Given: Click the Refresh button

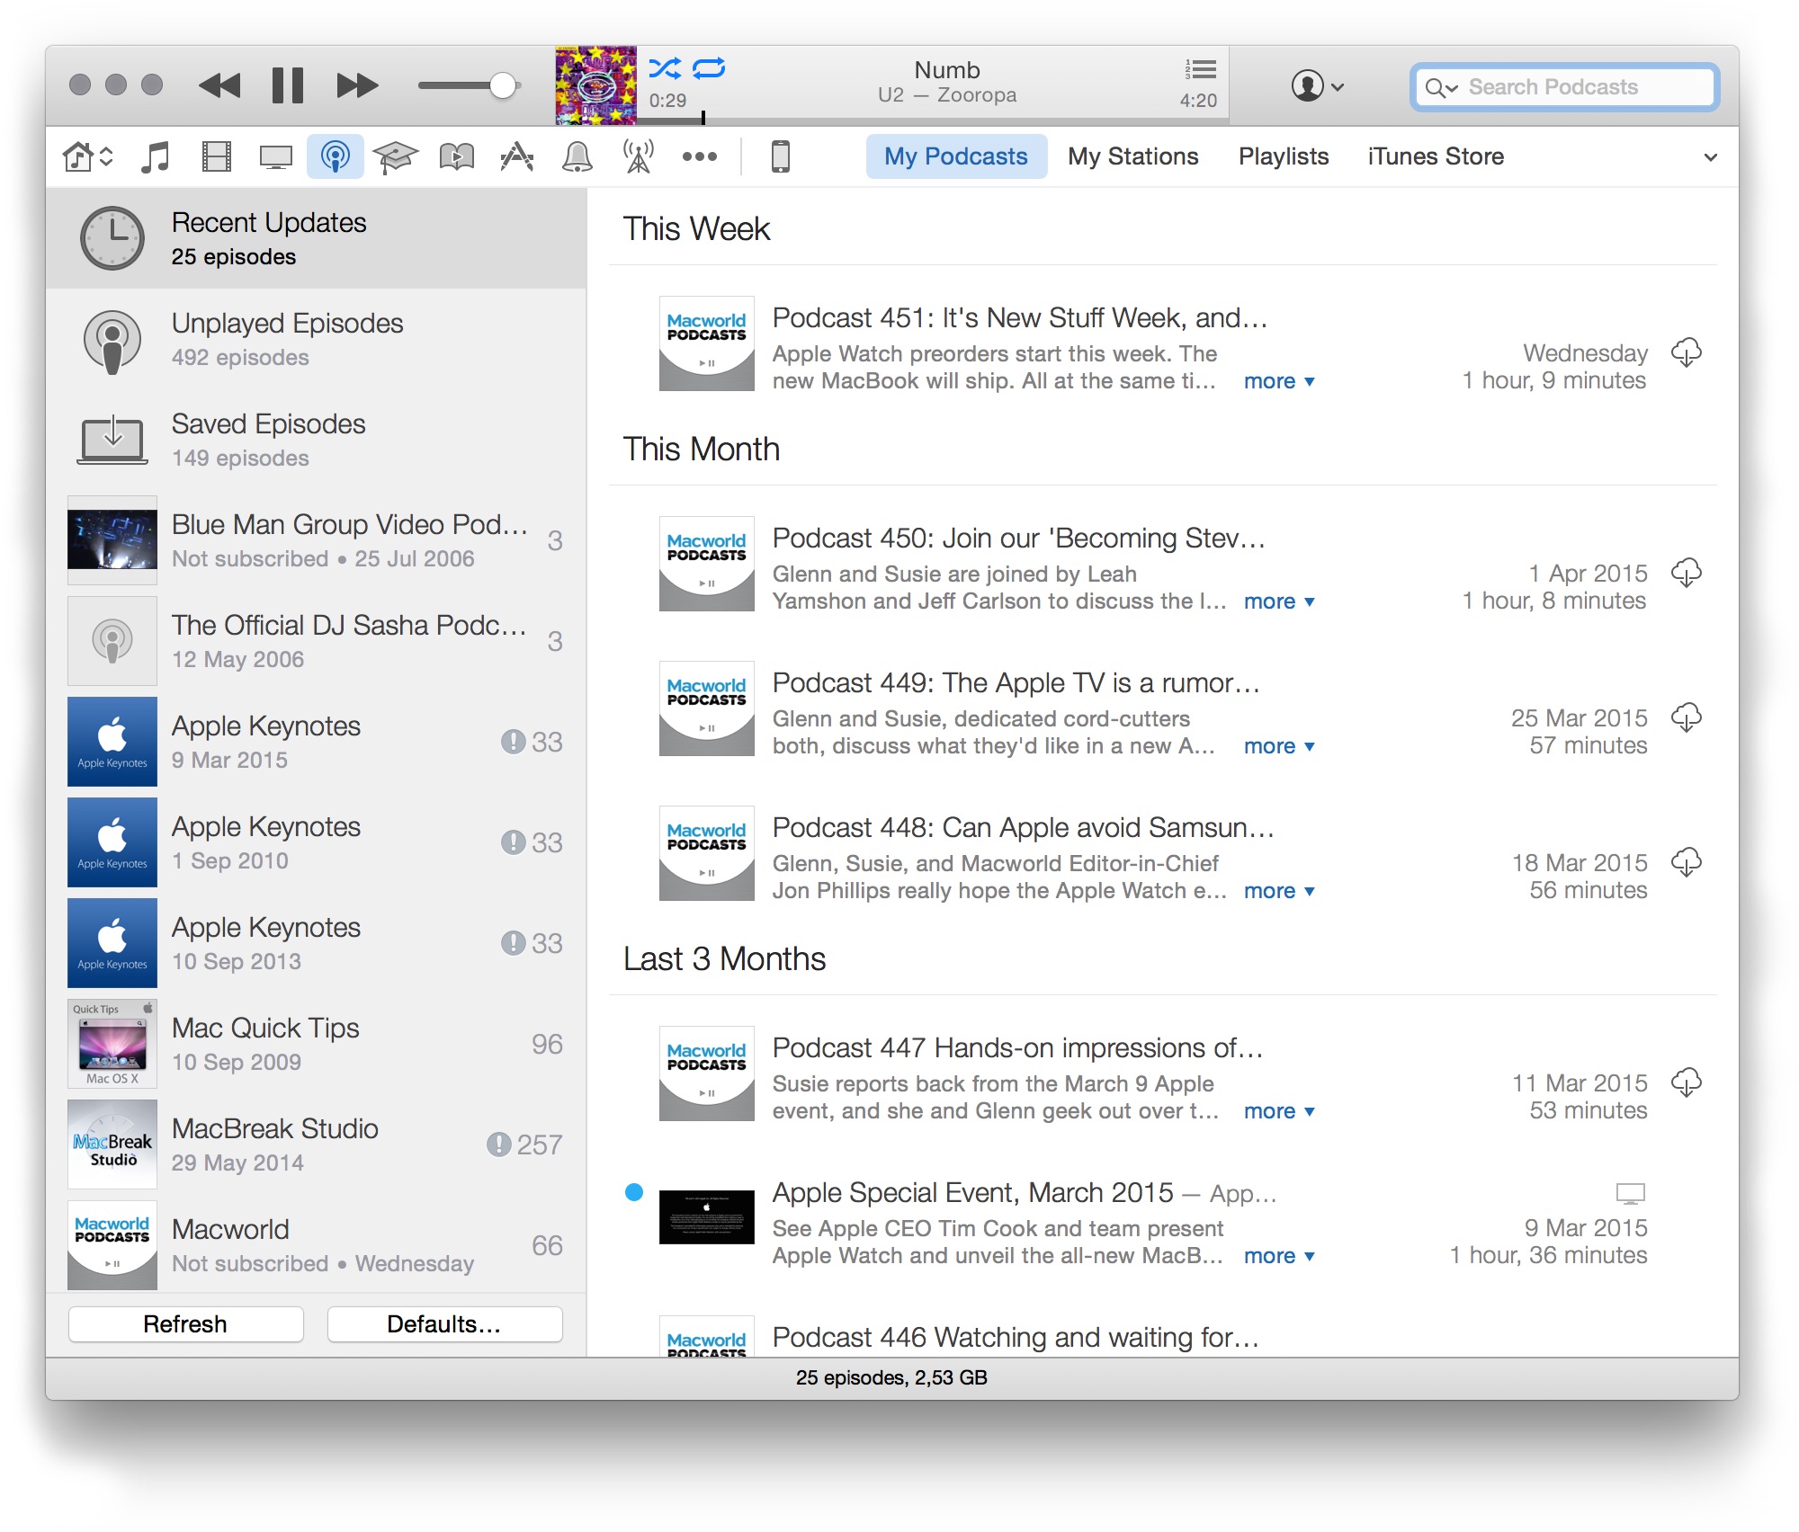Looking at the screenshot, I should [185, 1324].
